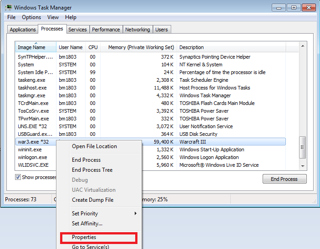
Task: Toggle Show processes from all users checkbox
Action: [x=18, y=177]
